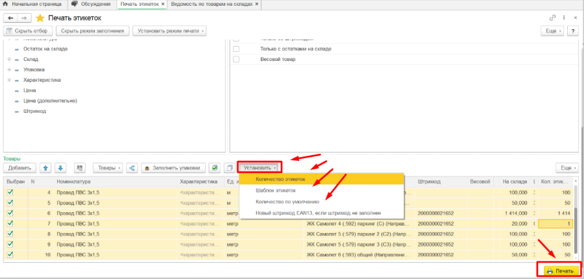Click the green checkmark select-all icon
This screenshot has height=279, width=584.
pos(215,167)
